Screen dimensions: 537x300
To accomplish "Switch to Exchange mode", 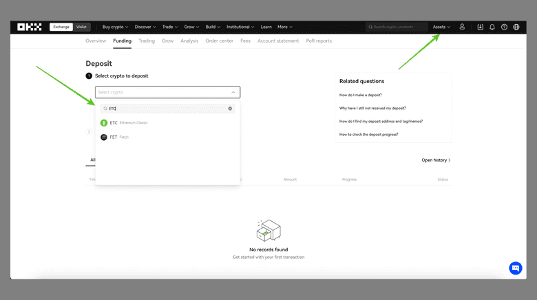I will point(61,27).
